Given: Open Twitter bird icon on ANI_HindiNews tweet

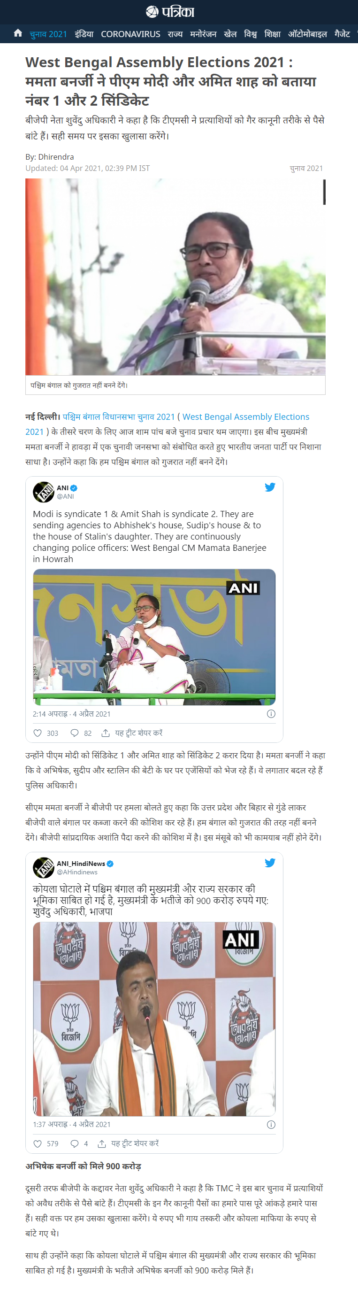Looking at the screenshot, I should pyautogui.click(x=270, y=863).
